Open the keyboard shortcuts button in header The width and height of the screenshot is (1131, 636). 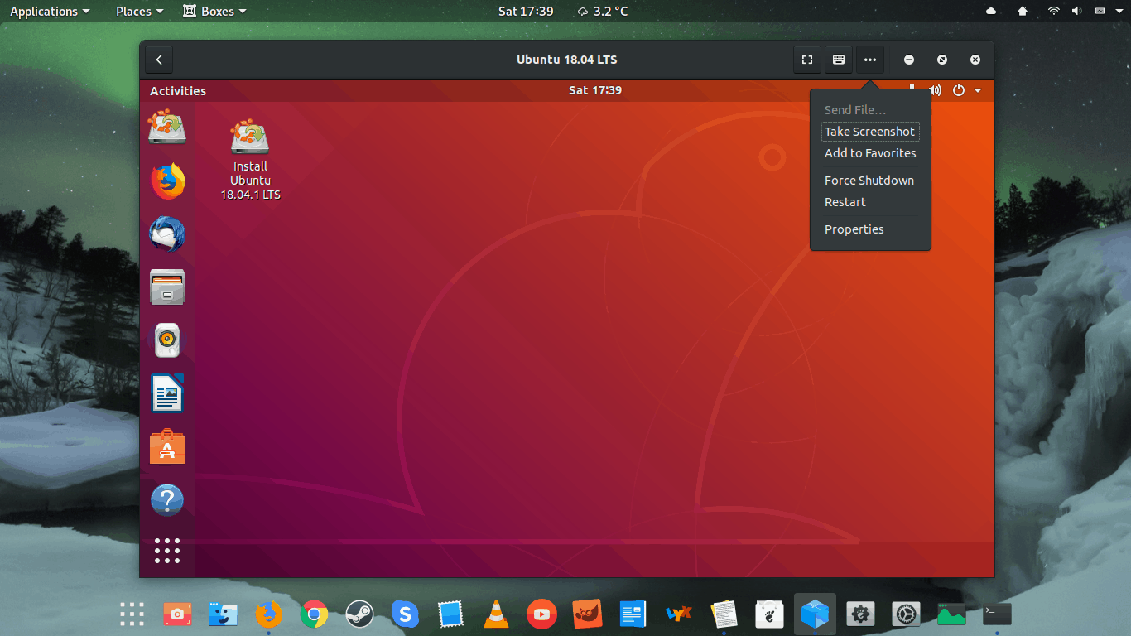[838, 60]
